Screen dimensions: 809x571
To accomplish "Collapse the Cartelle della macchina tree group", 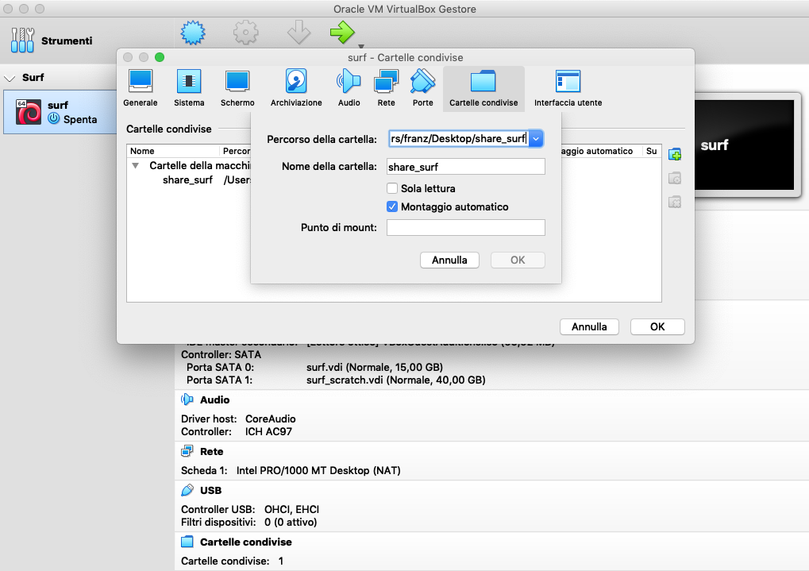I will [x=135, y=166].
